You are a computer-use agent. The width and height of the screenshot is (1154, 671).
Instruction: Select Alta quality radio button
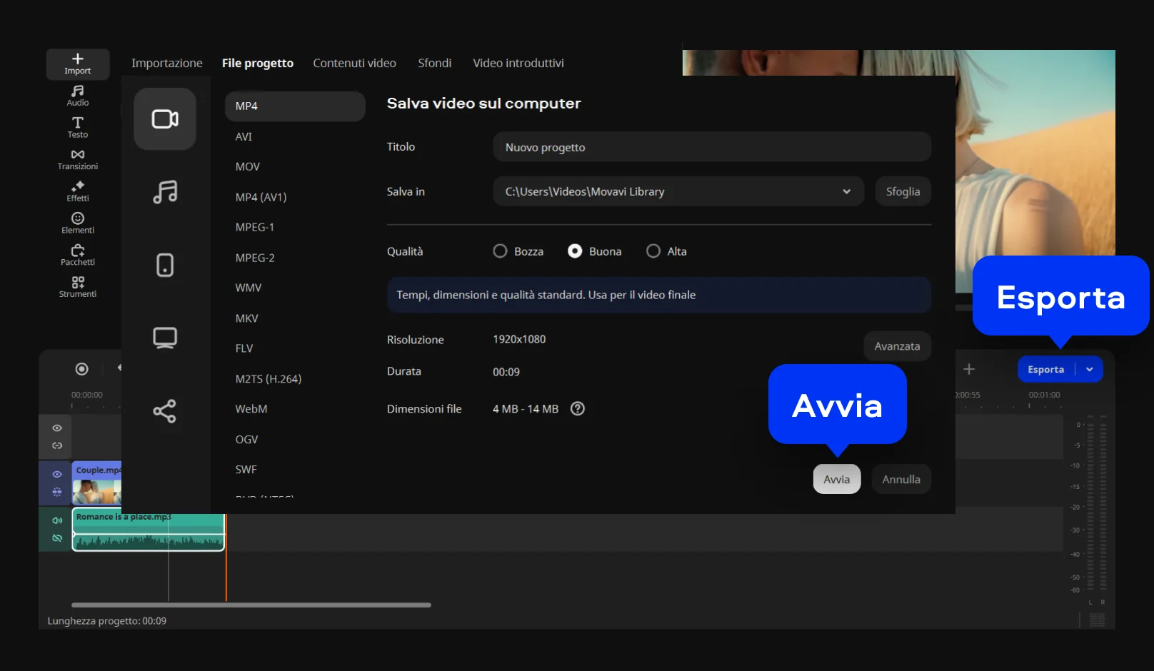coord(653,251)
